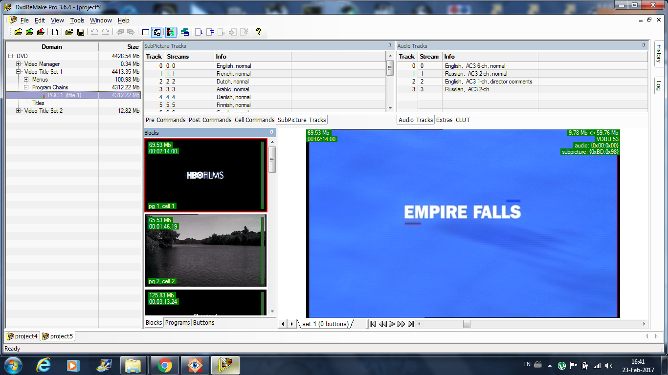Toggle the single-pane list view toolbar button
The width and height of the screenshot is (668, 375).
tap(146, 32)
